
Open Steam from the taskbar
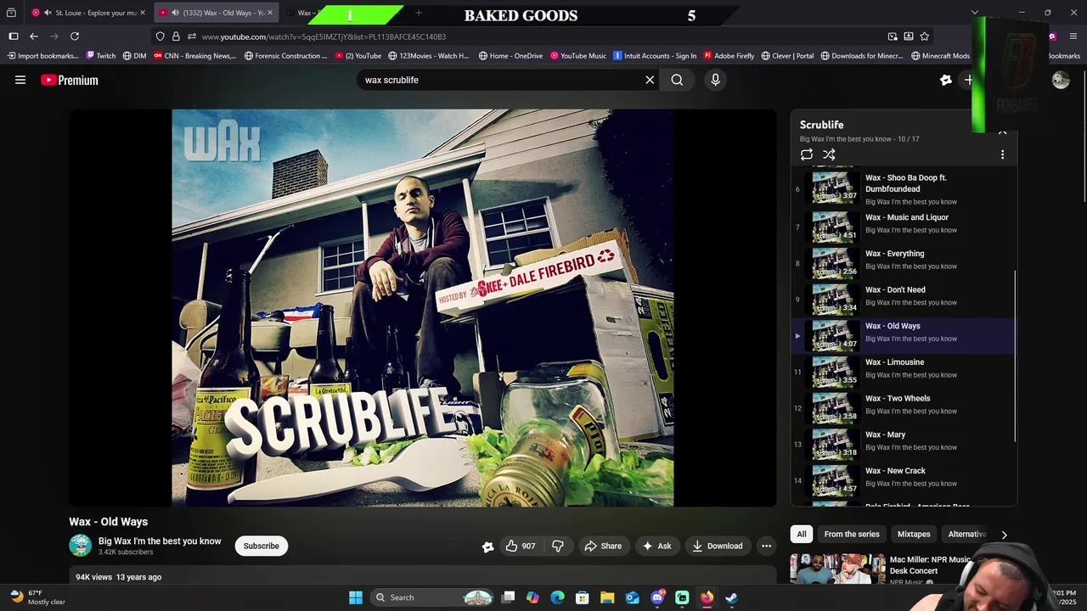tap(731, 597)
